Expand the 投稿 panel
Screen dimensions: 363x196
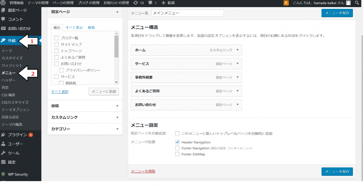pyautogui.click(x=117, y=106)
